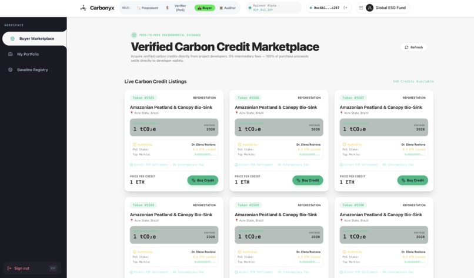Viewport: 474px width, 278px height.
Task: Click the Token #5586 badge
Action: pyautogui.click(x=248, y=98)
